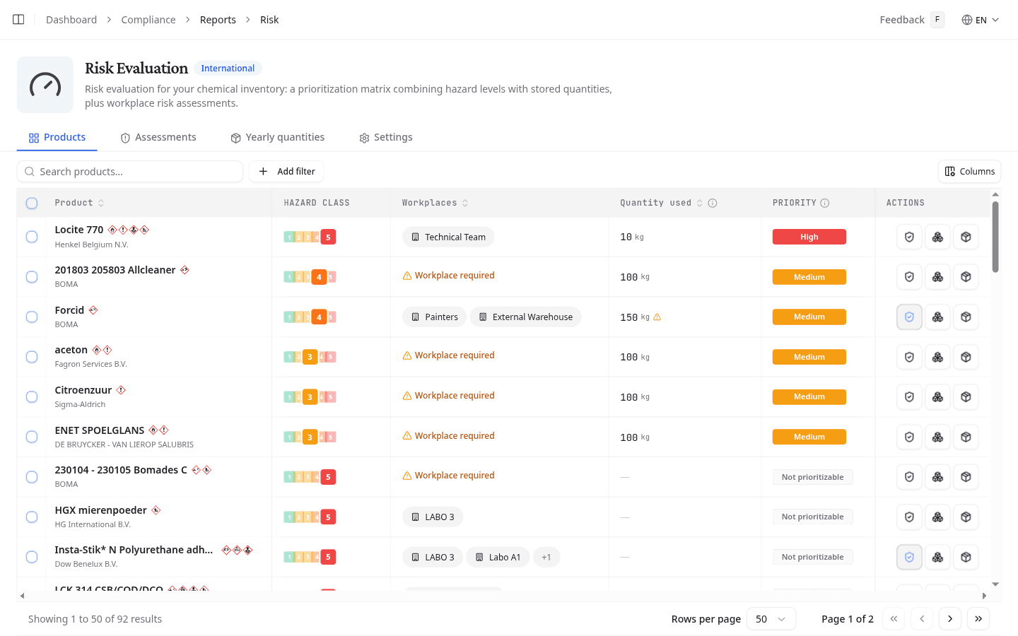Open the Yearly quantities tab
Image resolution: width=1018 pixels, height=636 pixels.
pos(278,138)
